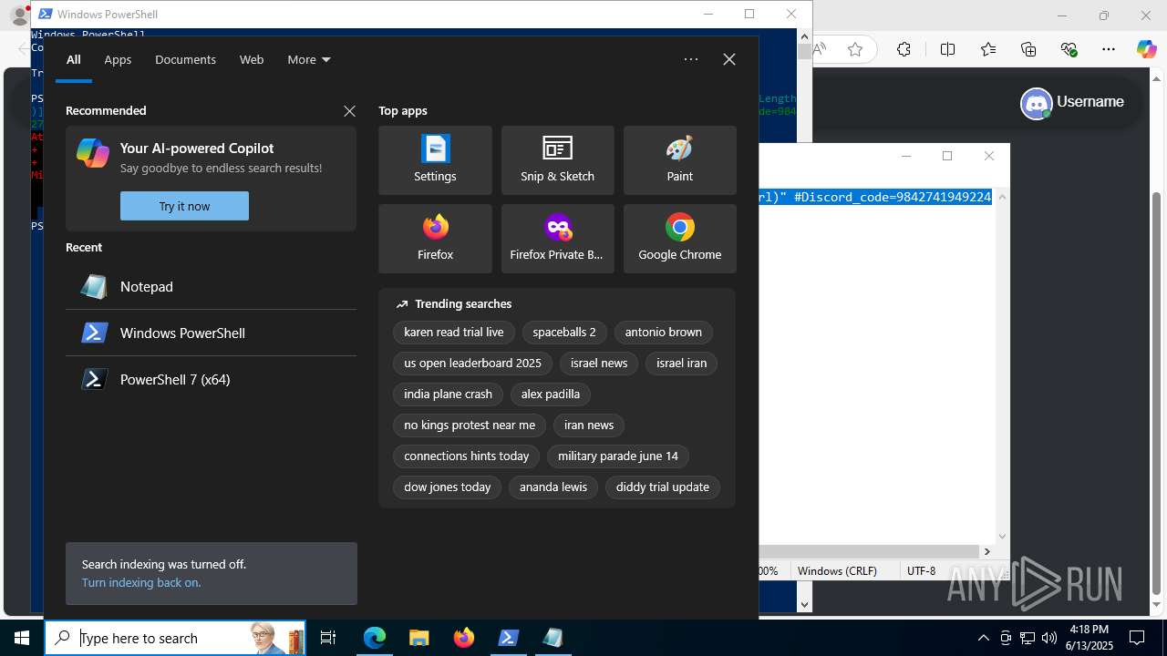Open Task View on the taskbar
The image size is (1167, 656).
pos(328,638)
